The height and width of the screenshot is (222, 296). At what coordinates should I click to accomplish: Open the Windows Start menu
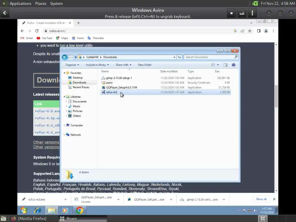24,210
